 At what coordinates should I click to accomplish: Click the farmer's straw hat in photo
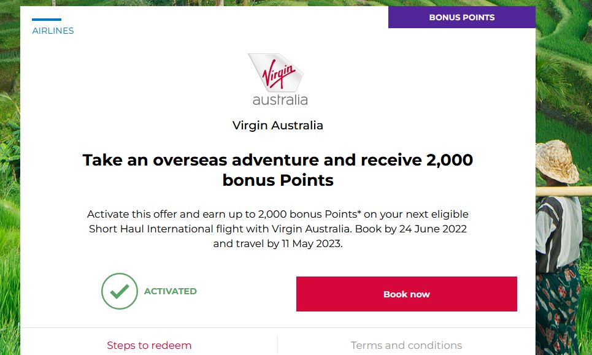[557, 161]
